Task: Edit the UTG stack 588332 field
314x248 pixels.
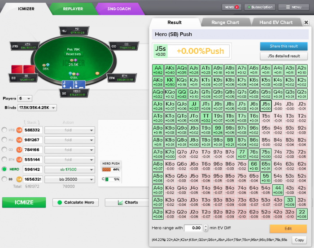Action: [x=33, y=130]
